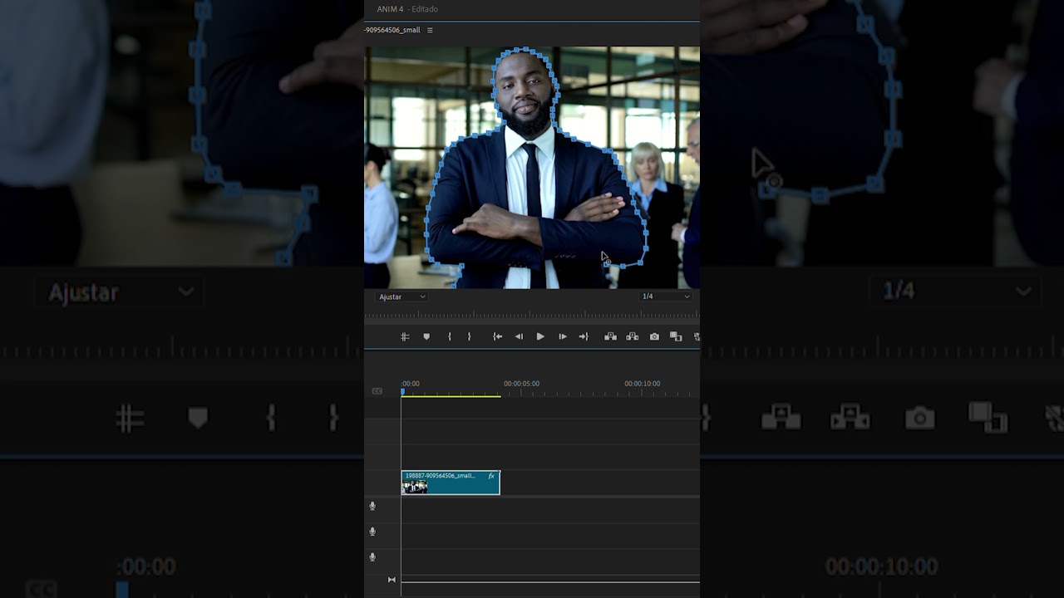
Task: Enable voice-over record on bottom audio track
Action: pos(372,557)
